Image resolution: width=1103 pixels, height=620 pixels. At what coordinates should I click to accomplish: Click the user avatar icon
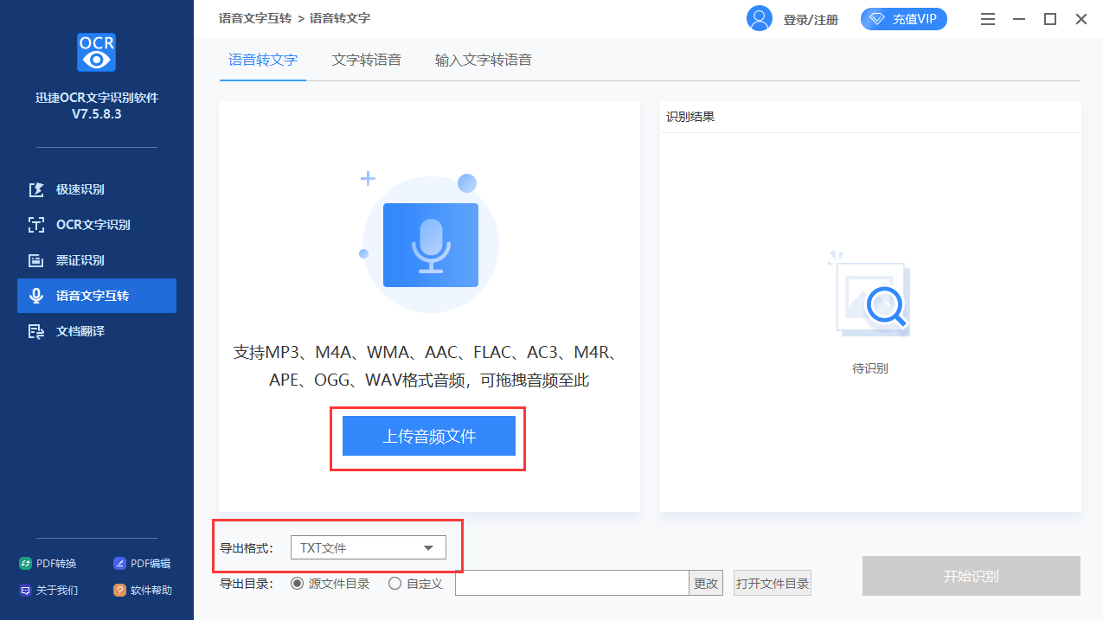(x=759, y=18)
